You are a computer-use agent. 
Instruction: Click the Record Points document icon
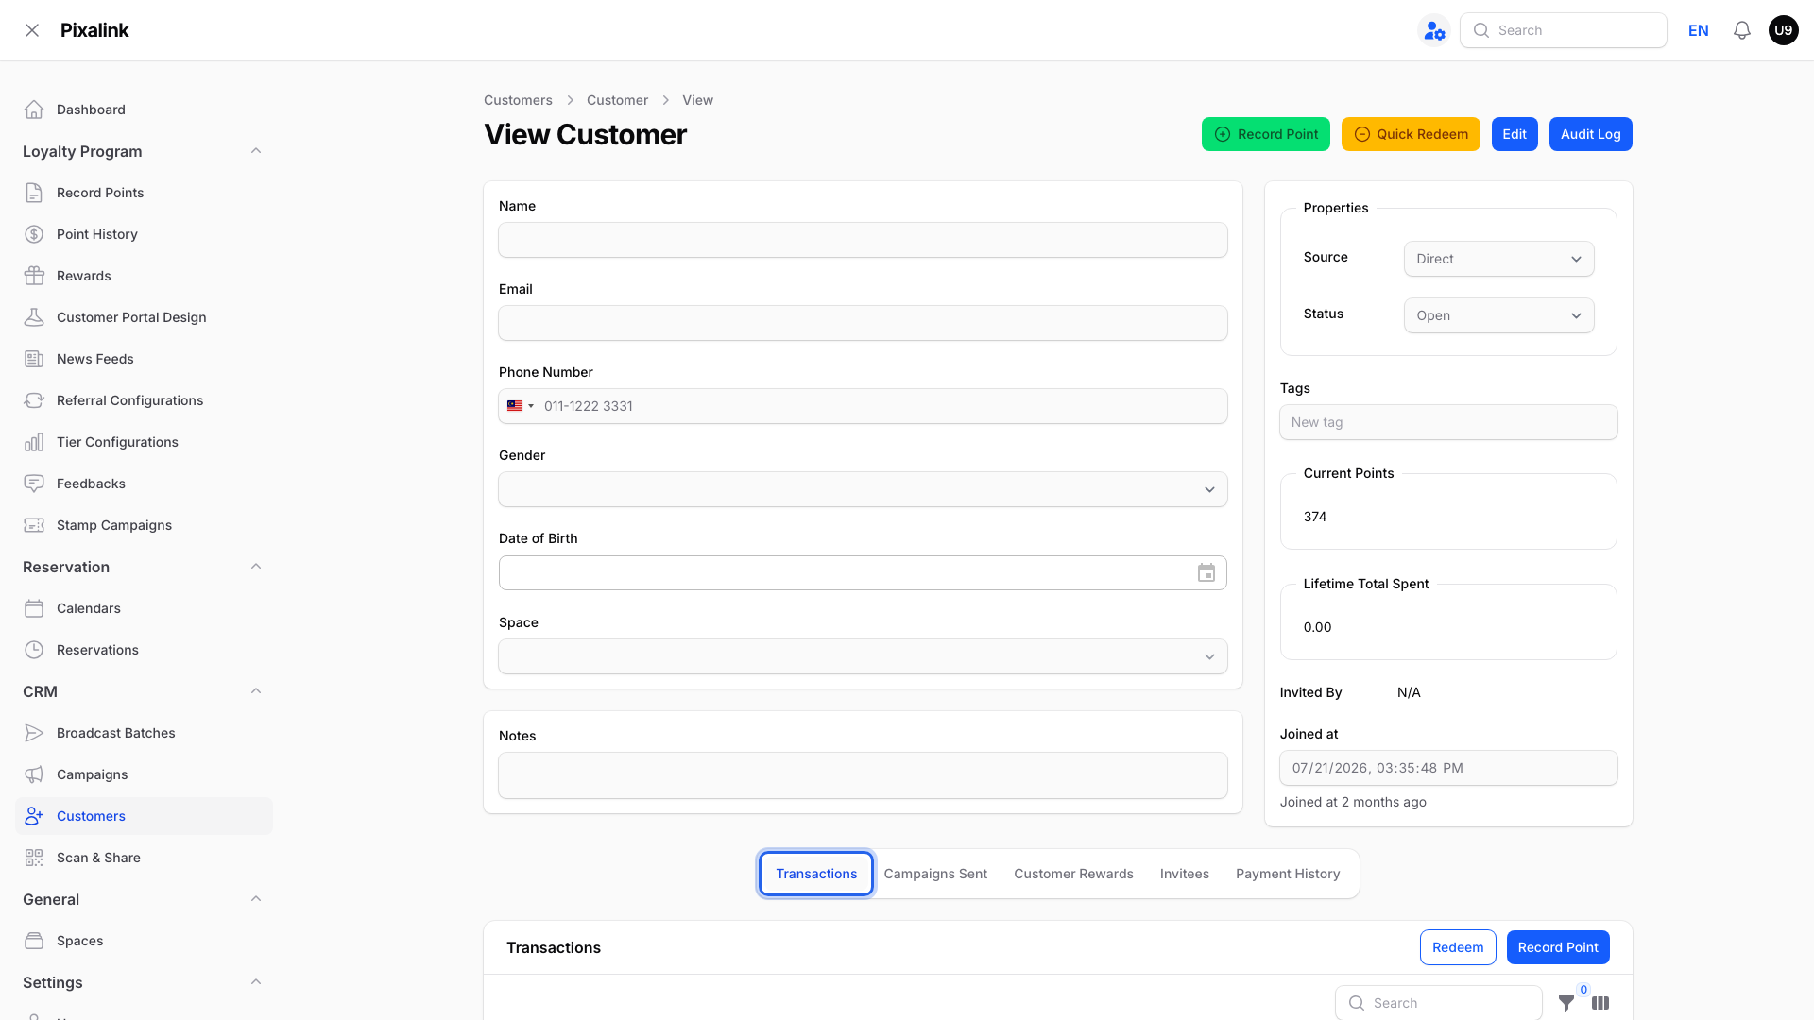(34, 193)
